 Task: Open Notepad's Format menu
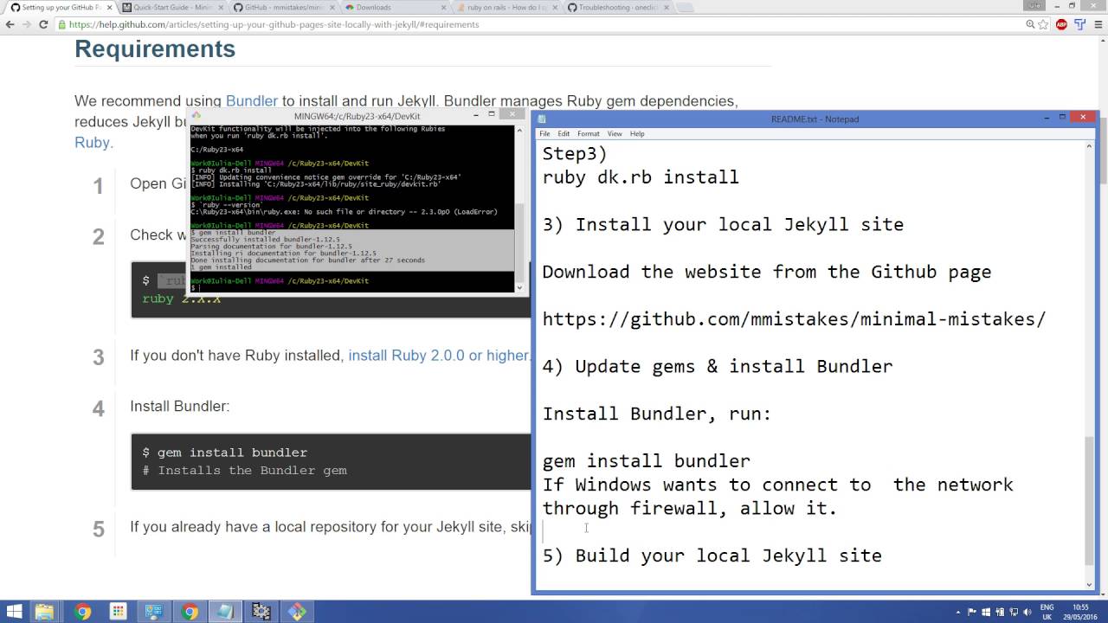589,134
